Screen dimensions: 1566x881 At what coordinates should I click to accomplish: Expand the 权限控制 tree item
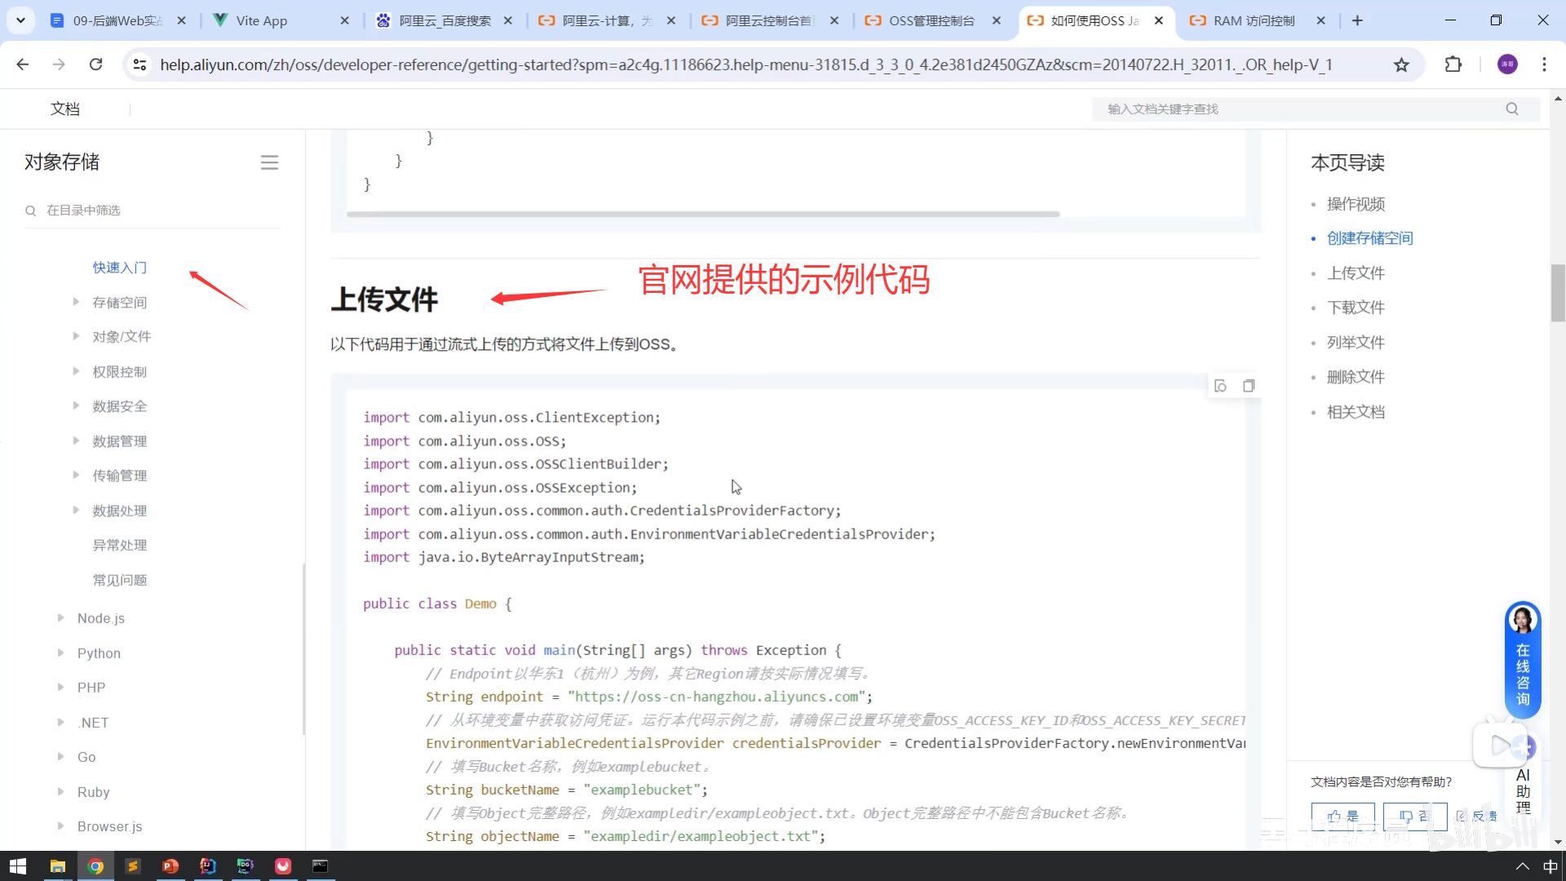76,371
